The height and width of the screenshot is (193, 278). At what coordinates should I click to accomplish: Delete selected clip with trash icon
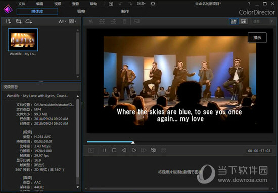125,22
